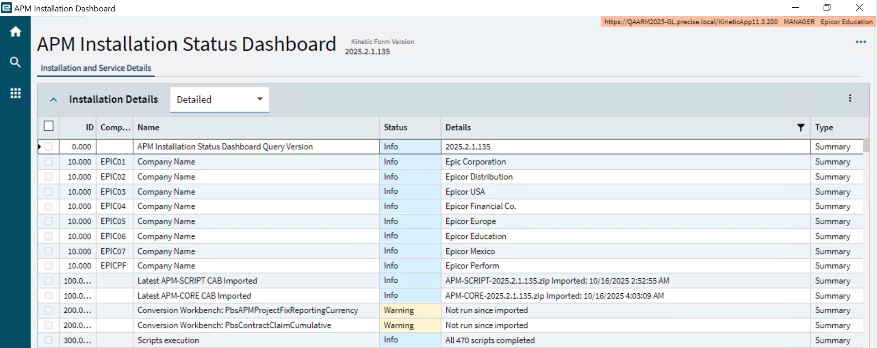Select the 'Epicor USA' details cell
877x348 pixels.
[x=626, y=192]
